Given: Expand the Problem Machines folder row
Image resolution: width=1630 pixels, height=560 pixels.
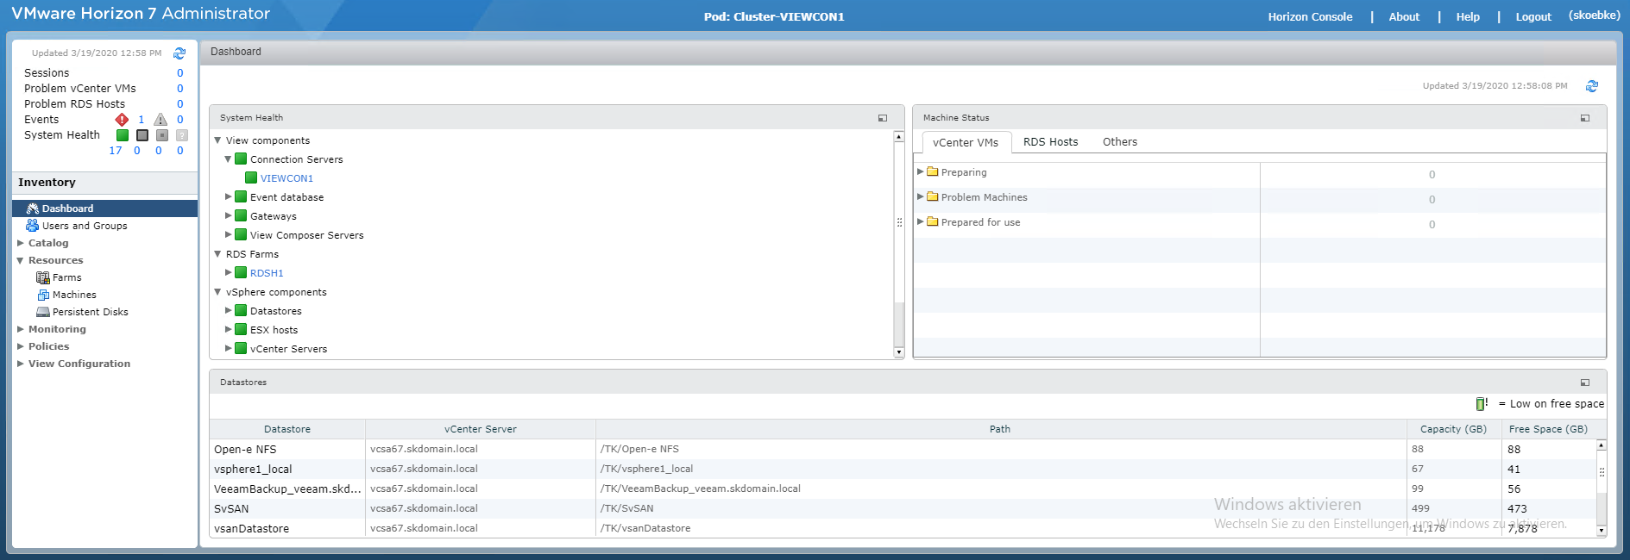Looking at the screenshot, I should pos(921,197).
